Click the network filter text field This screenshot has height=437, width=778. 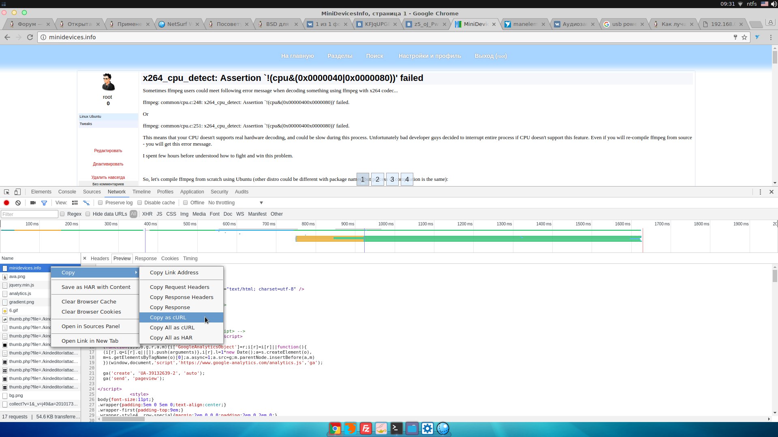[30, 214]
